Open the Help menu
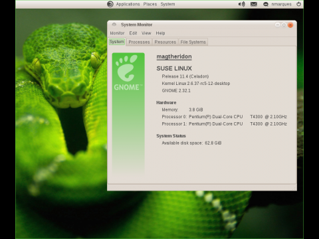 pyautogui.click(x=160, y=33)
